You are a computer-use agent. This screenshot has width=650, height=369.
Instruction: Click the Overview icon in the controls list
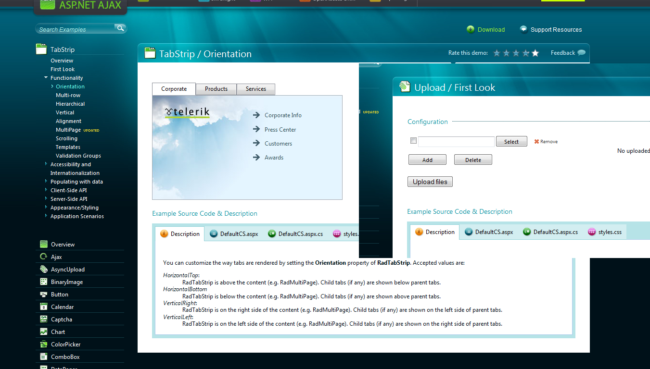44,244
